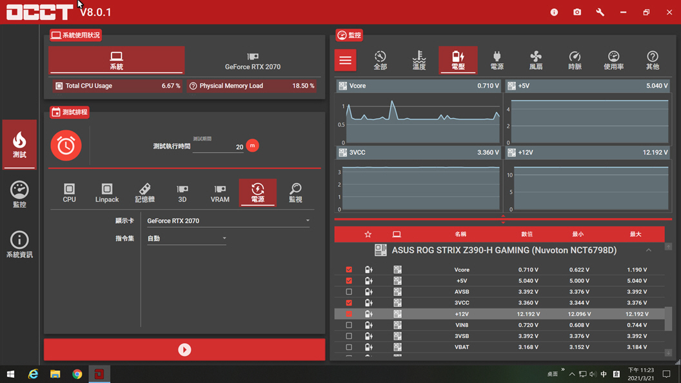
Task: Show 電源 power sensors in monitoring
Action: pos(497,61)
